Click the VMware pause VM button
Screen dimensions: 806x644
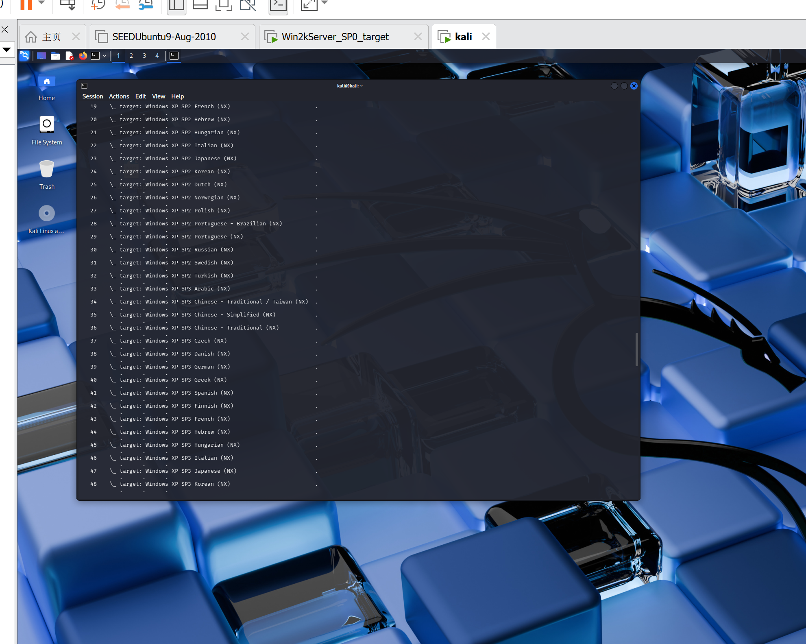click(x=26, y=4)
